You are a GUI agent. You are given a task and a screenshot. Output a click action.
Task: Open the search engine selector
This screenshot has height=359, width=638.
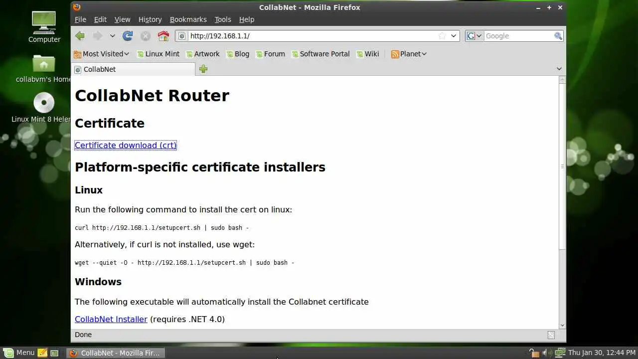(x=475, y=36)
